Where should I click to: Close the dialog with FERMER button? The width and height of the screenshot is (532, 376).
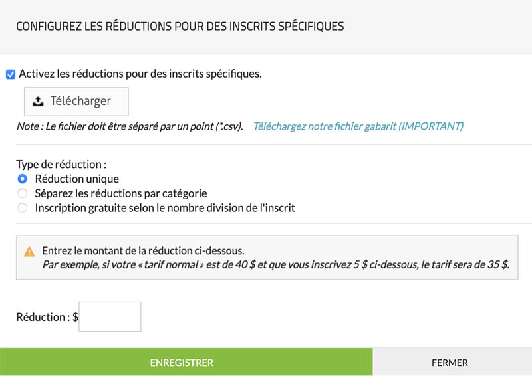pyautogui.click(x=450, y=363)
